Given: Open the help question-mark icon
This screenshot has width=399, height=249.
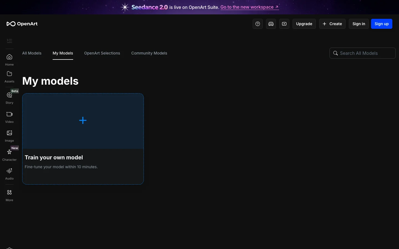Looking at the screenshot, I should pos(258,24).
